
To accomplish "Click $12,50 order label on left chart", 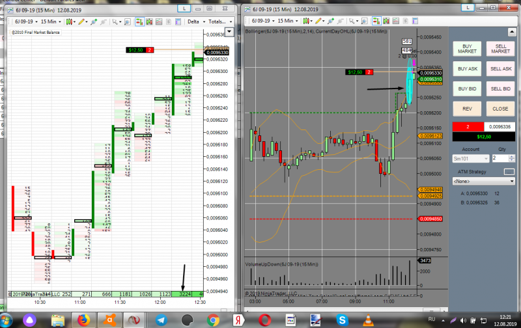I will pos(135,50).
